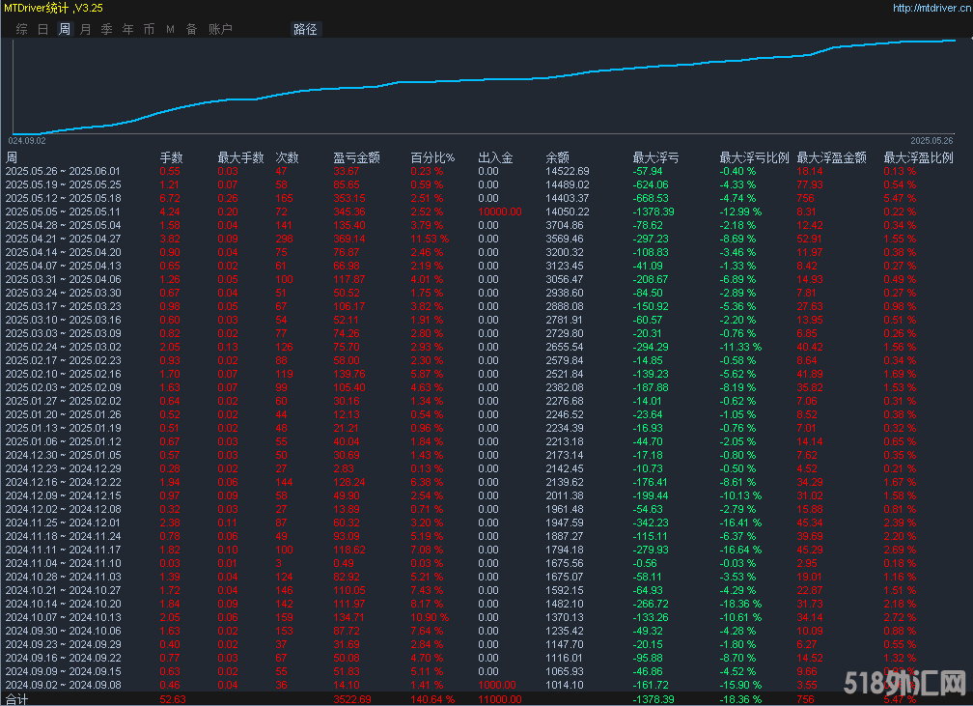Select week row 2024.11.18 ~ 2024.11.24
The height and width of the screenshot is (706, 973).
[x=486, y=536]
